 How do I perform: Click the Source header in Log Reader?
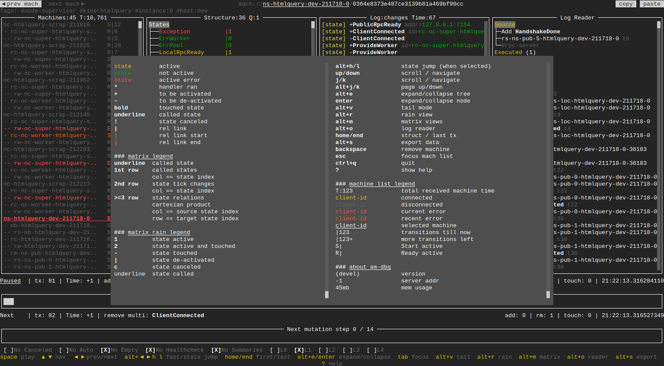505,25
